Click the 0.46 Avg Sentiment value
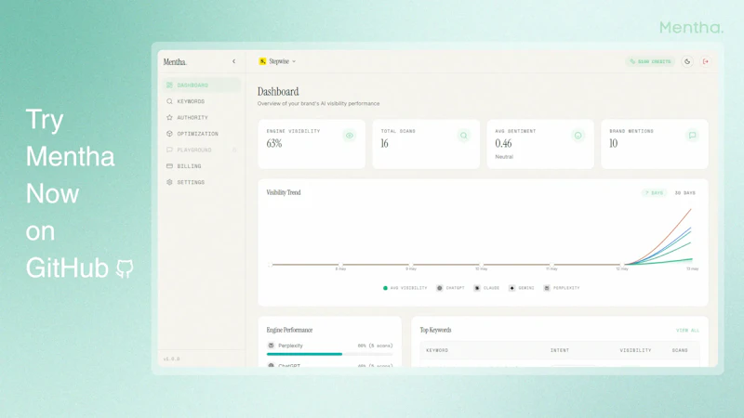 pyautogui.click(x=503, y=144)
